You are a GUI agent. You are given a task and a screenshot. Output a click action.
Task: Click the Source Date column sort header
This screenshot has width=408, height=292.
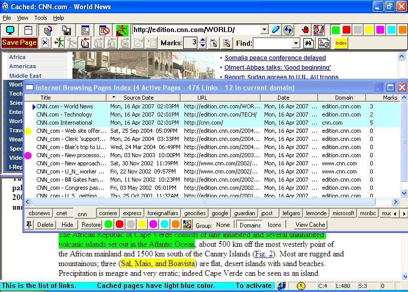pos(138,98)
